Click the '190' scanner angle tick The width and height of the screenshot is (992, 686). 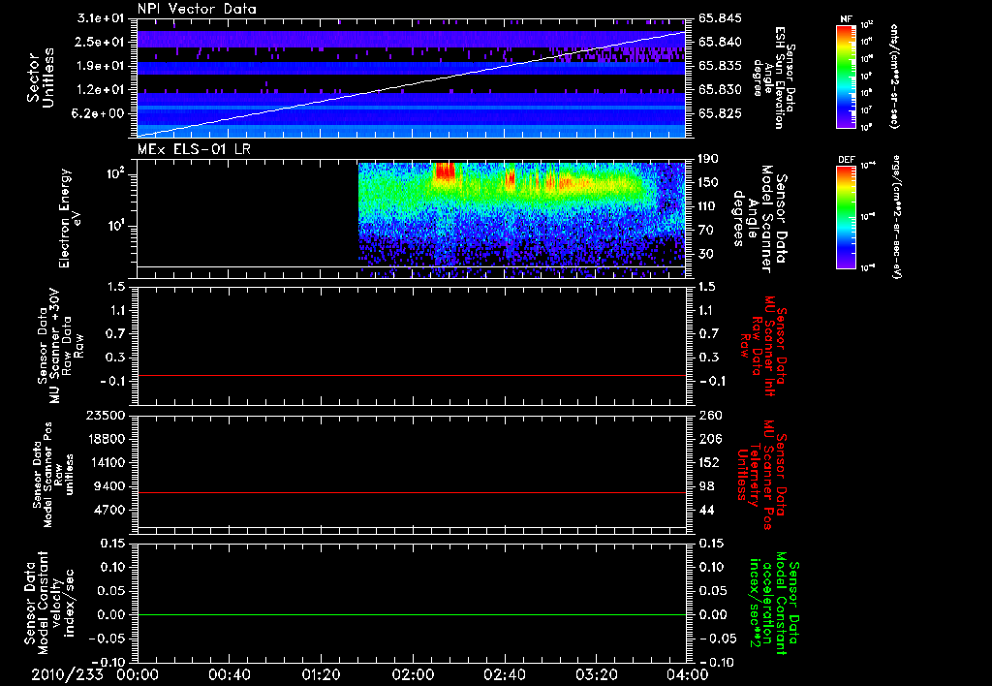point(708,159)
